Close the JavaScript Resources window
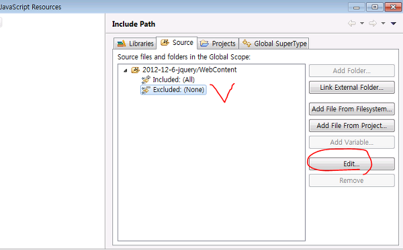 (393, 7)
